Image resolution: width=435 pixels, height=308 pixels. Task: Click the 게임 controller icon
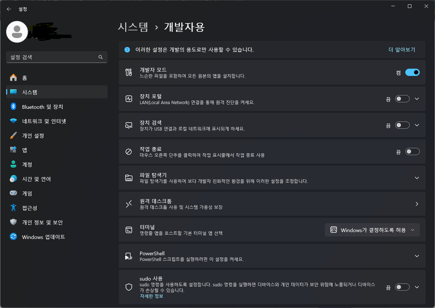tap(13, 193)
